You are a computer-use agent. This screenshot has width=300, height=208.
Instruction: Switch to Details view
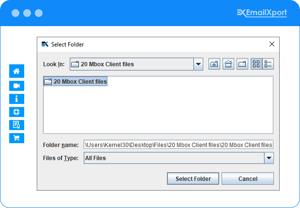click(269, 64)
